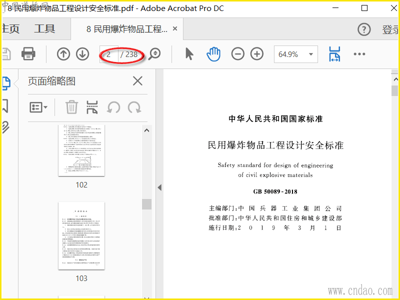Open the attachments paperclip icon

5,127
